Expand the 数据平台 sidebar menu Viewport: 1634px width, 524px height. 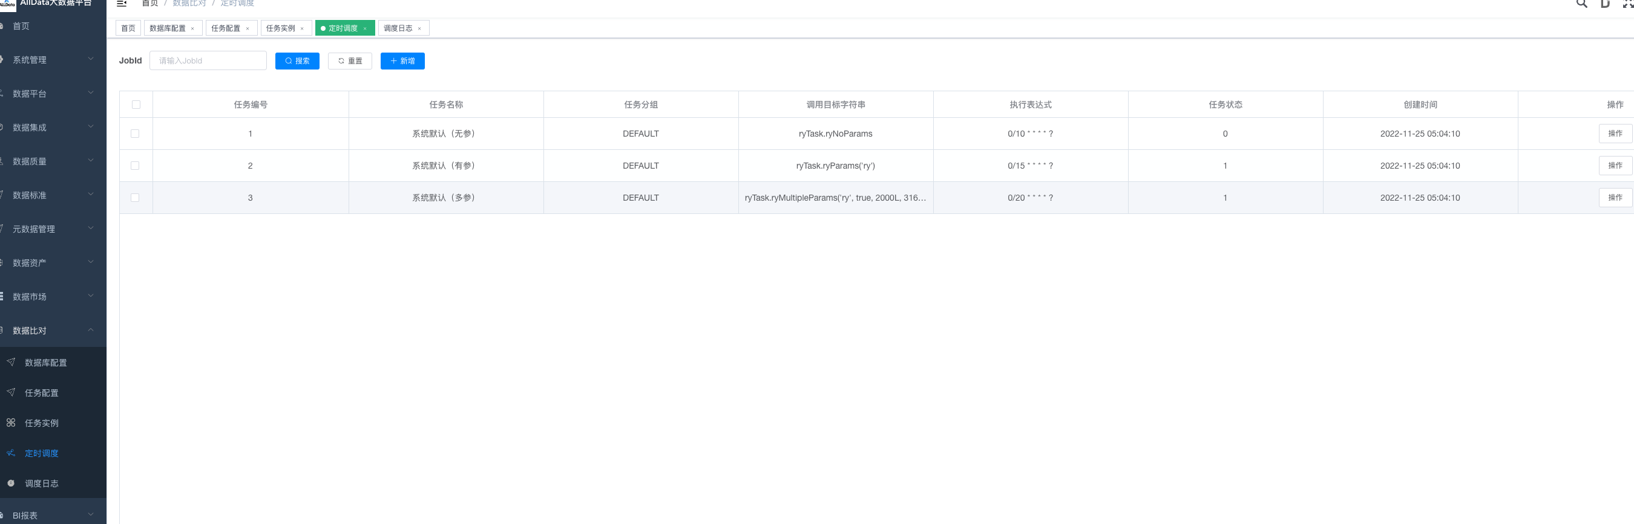(53, 94)
